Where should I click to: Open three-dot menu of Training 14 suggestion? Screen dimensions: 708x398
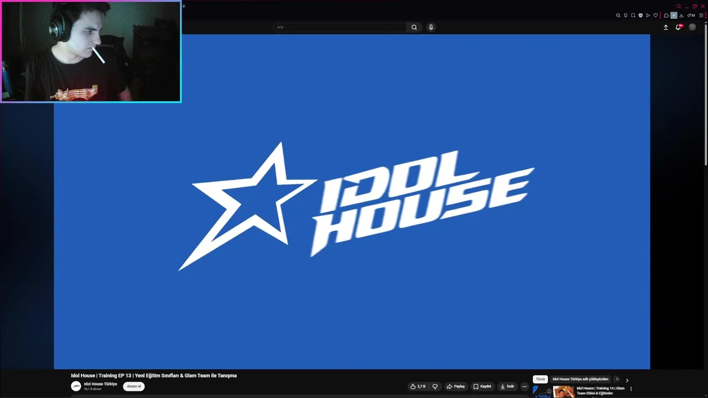click(x=631, y=389)
